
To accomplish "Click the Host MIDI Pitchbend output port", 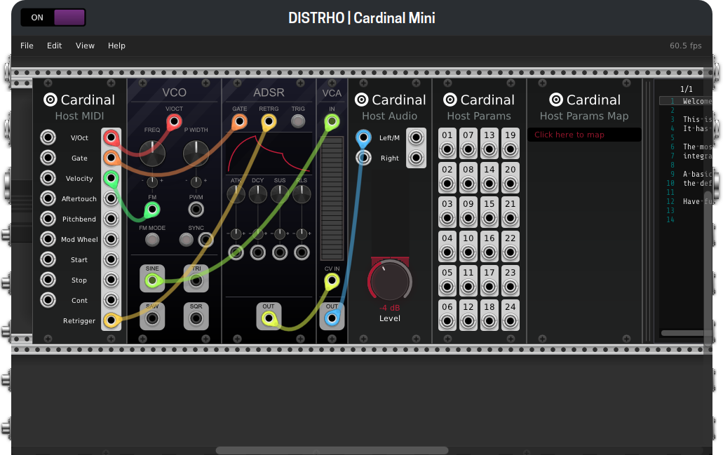I will (111, 219).
